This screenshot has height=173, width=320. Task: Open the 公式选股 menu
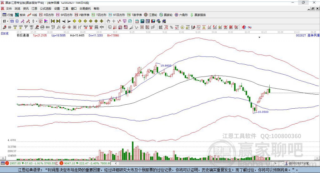[46, 8]
